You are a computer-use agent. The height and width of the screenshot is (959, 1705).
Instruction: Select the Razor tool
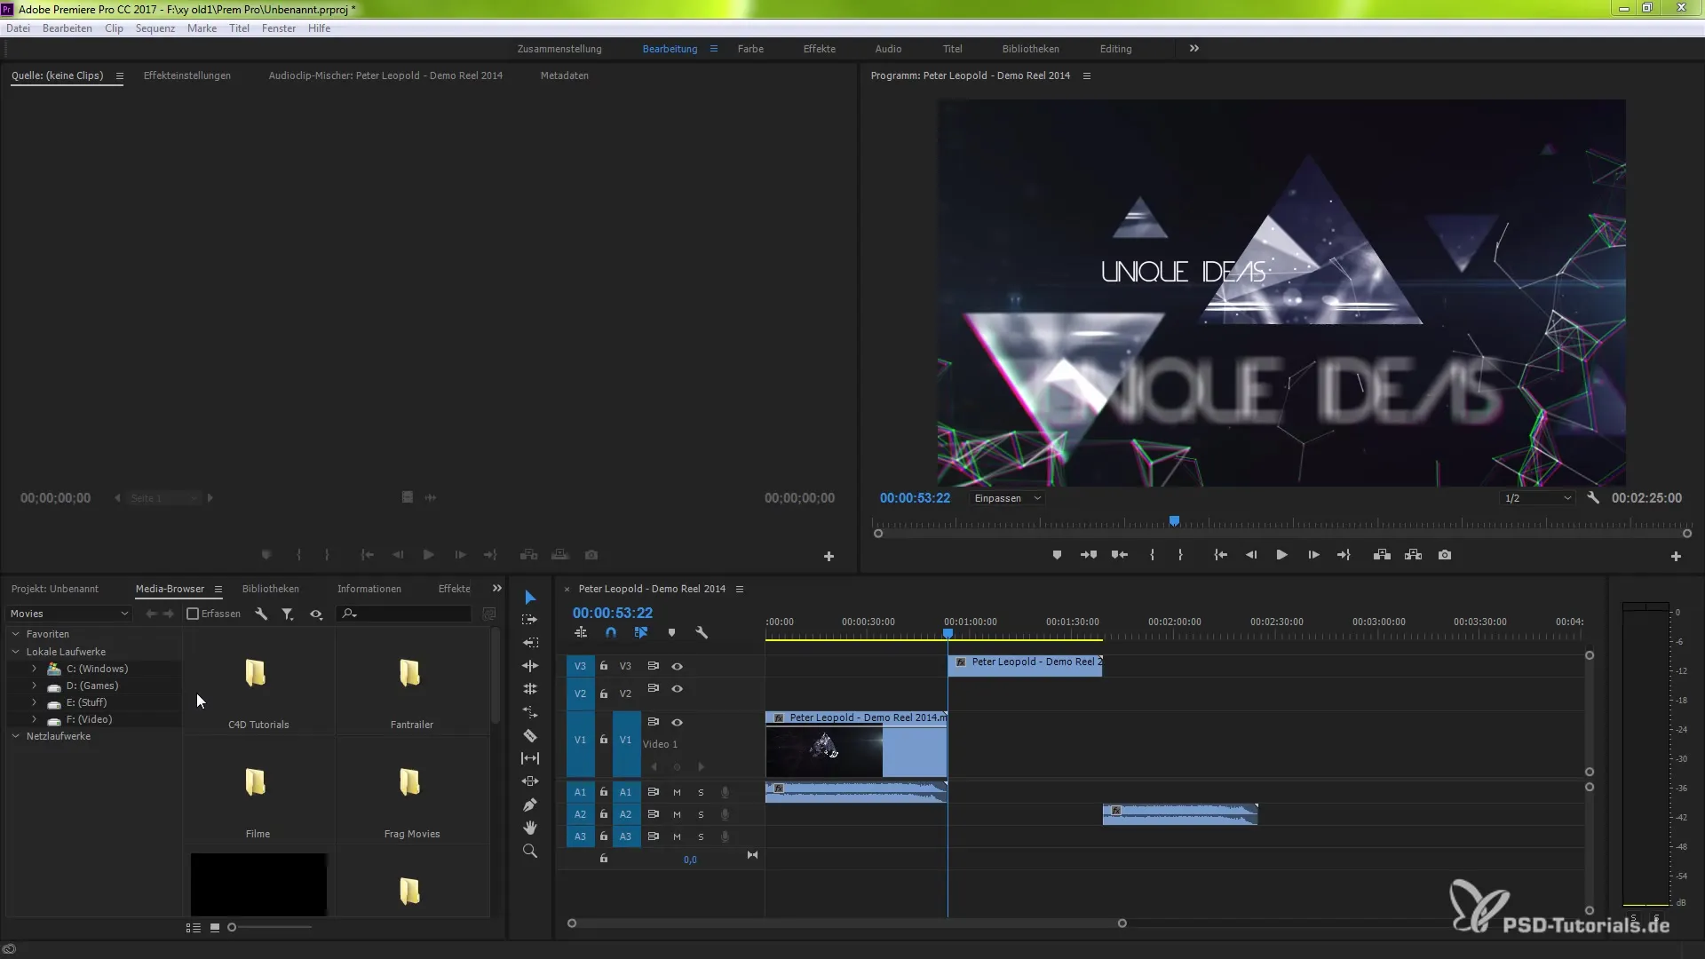tap(530, 735)
